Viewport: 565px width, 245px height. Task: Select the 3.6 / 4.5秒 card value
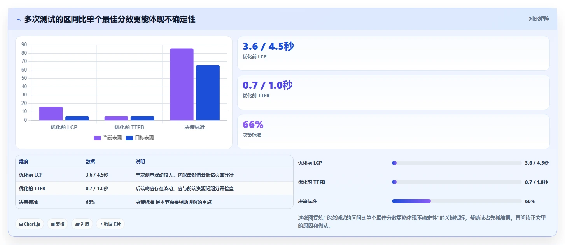(x=268, y=47)
